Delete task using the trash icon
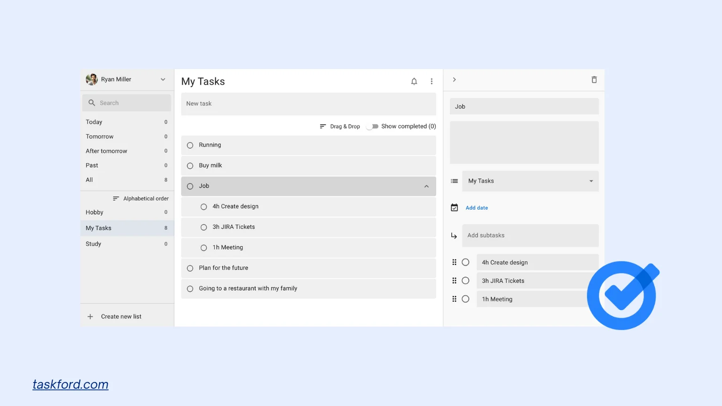The image size is (722, 406). pos(594,80)
